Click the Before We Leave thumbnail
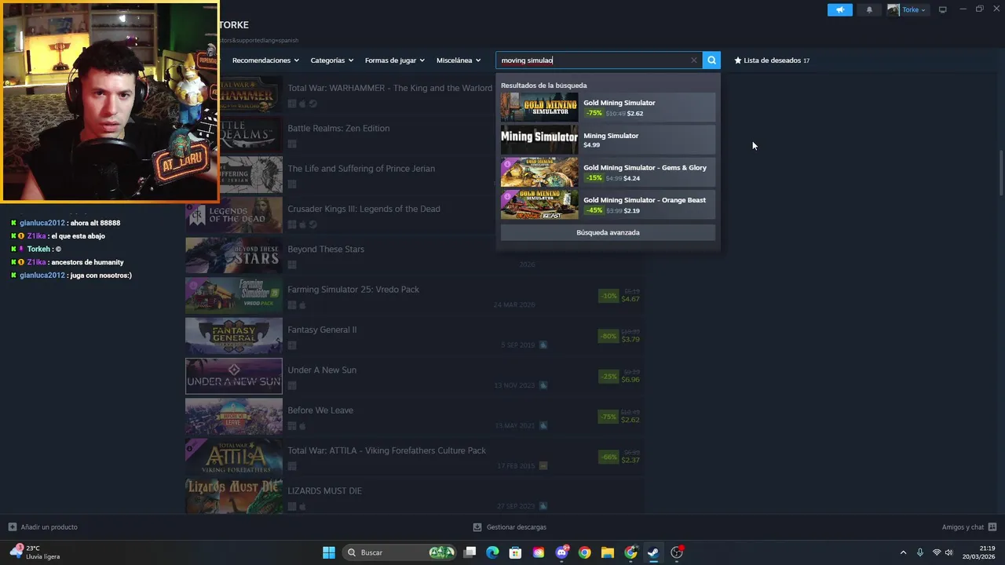The height and width of the screenshot is (565, 1005). [234, 417]
